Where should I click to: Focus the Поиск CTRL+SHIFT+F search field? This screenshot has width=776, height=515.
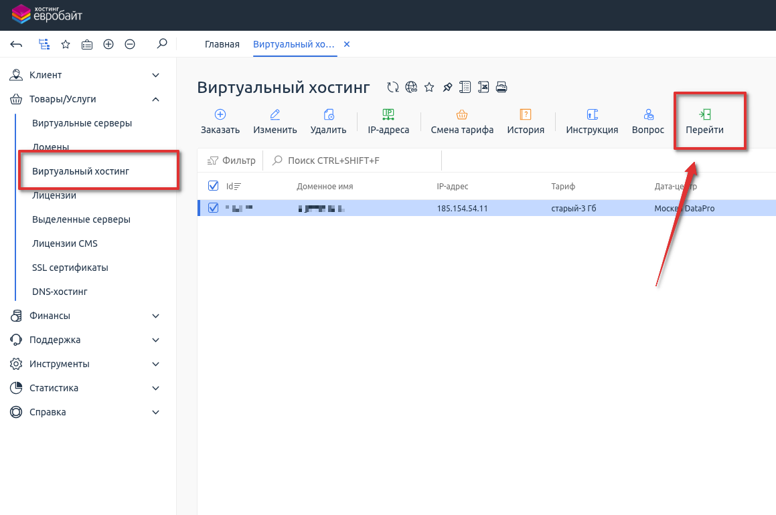tap(352, 161)
